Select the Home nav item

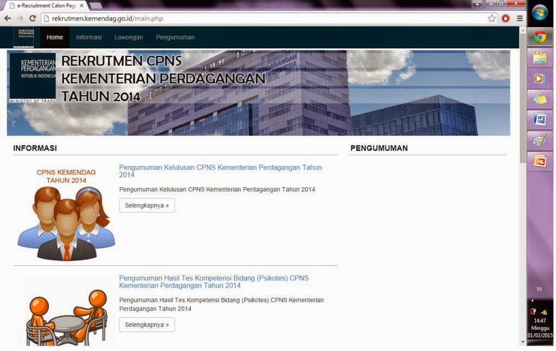(x=55, y=37)
